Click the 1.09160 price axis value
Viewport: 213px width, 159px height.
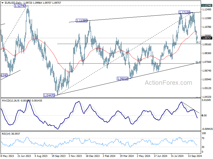[x=207, y=45]
